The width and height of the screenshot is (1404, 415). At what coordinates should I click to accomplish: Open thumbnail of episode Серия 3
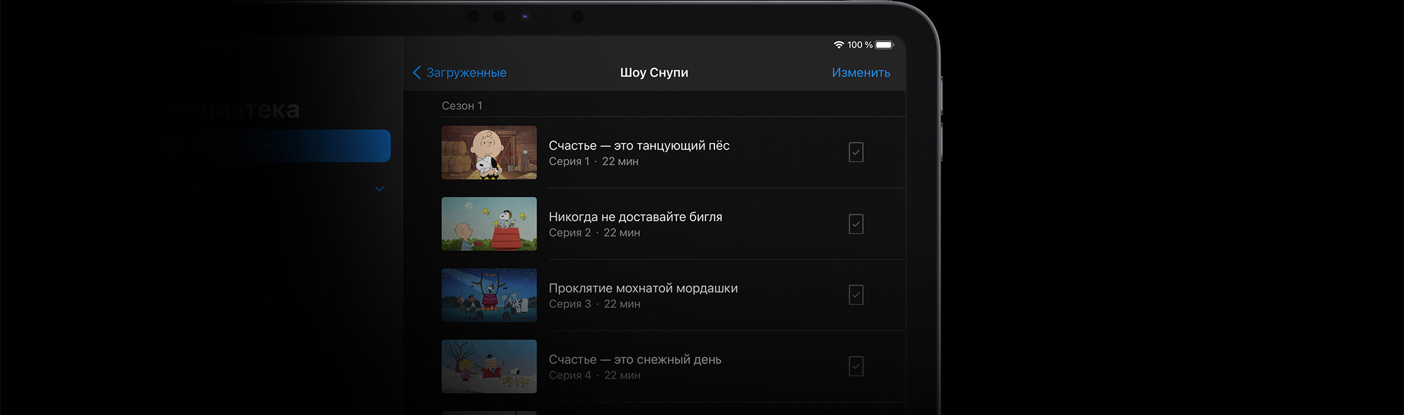pos(489,295)
